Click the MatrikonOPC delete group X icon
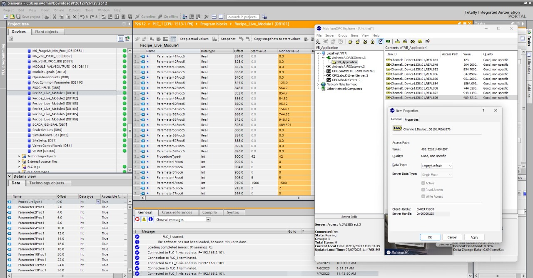533x278 pixels. (365, 42)
